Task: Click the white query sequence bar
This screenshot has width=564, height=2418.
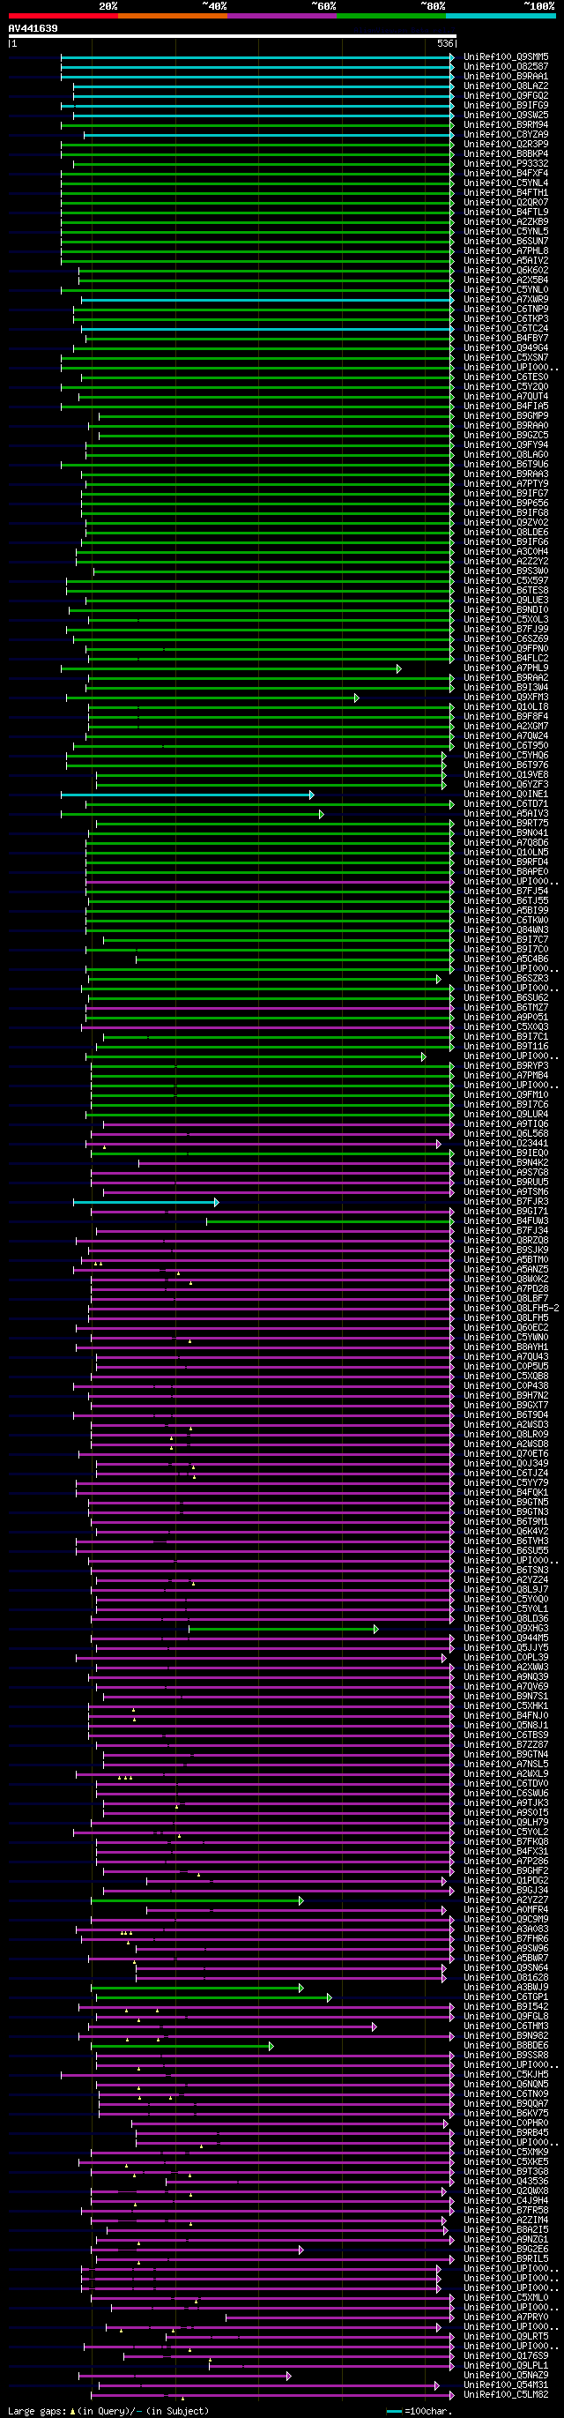Action: coord(233,37)
